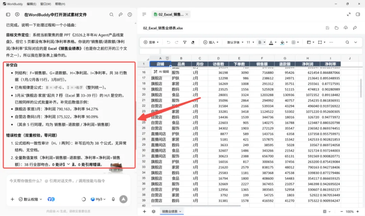Open the sheets list layers icon
365x216 pixels.
click(153, 211)
